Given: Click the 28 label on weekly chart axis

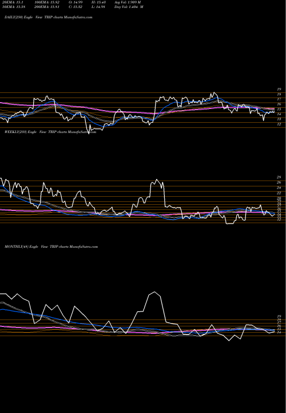Looking at the screenshot, I should click(279, 177).
